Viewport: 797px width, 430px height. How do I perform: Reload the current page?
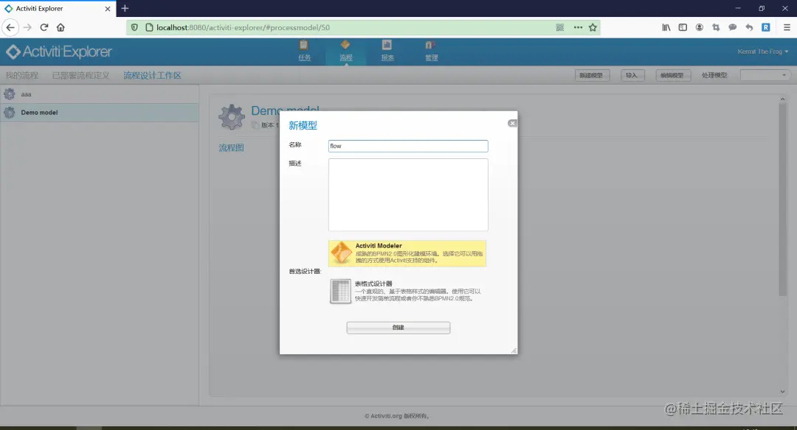coord(44,27)
